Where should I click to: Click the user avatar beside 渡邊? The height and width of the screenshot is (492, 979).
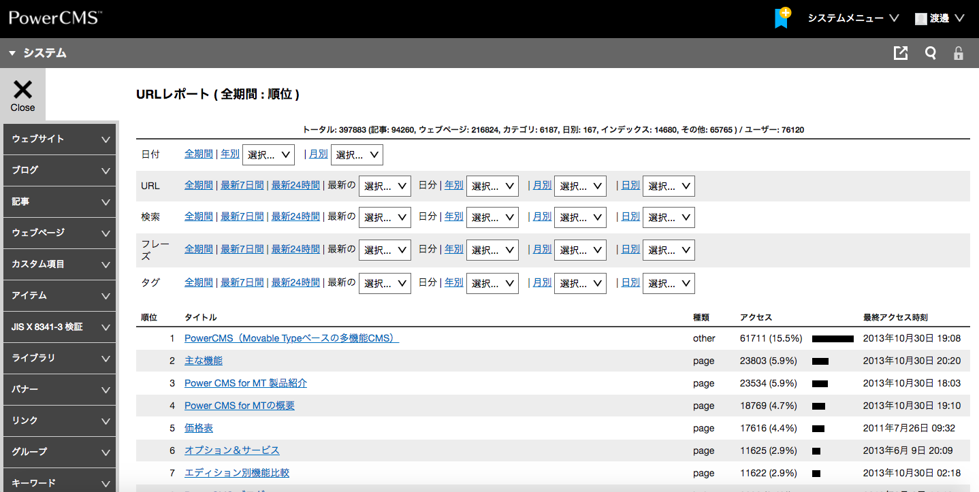coord(921,18)
